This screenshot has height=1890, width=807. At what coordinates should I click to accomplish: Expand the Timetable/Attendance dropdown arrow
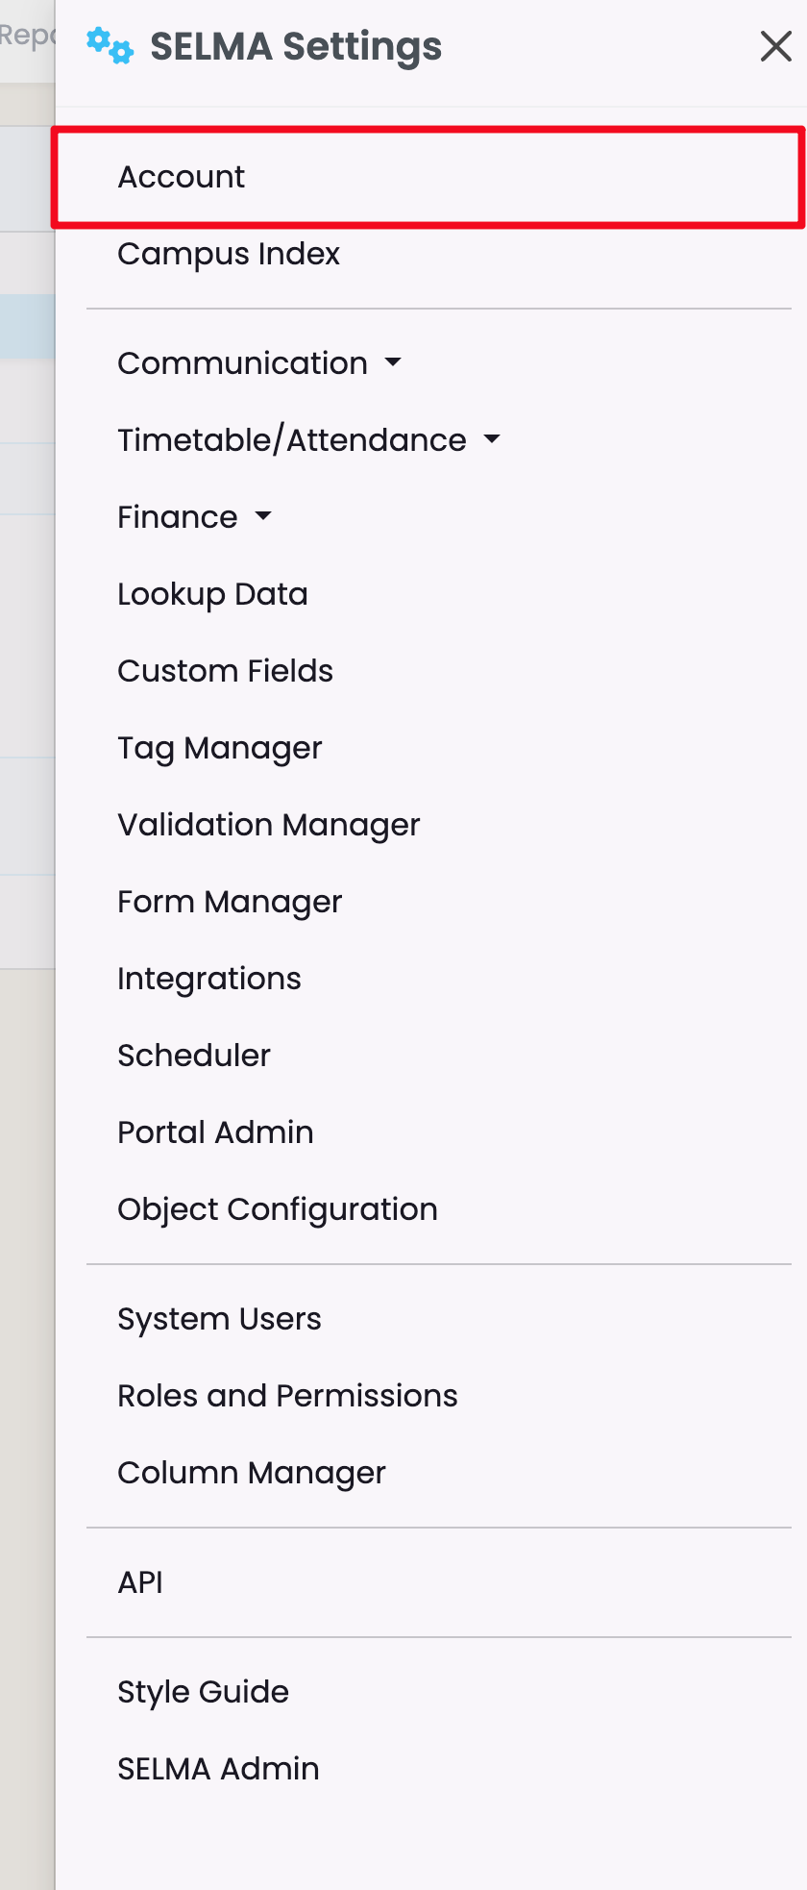492,439
